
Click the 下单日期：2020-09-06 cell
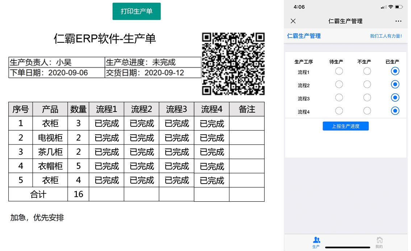(x=57, y=73)
